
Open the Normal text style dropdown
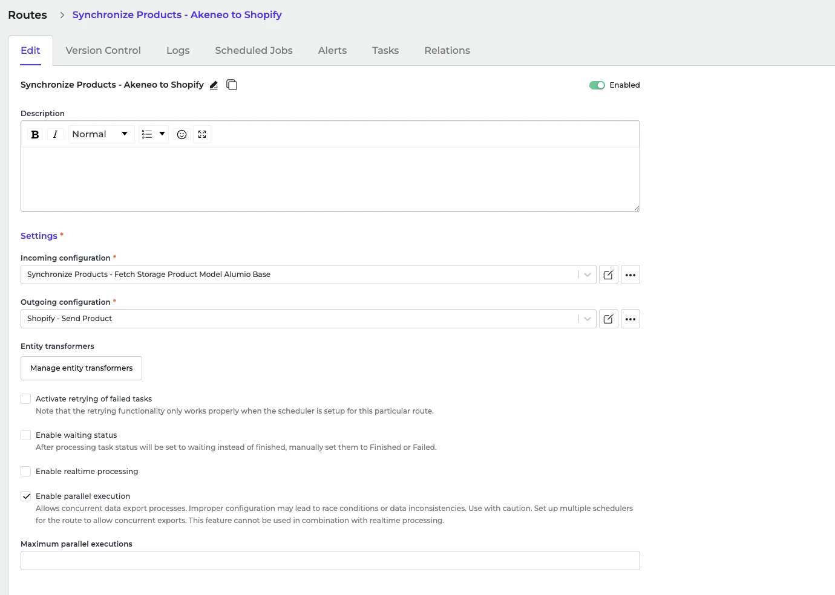100,134
